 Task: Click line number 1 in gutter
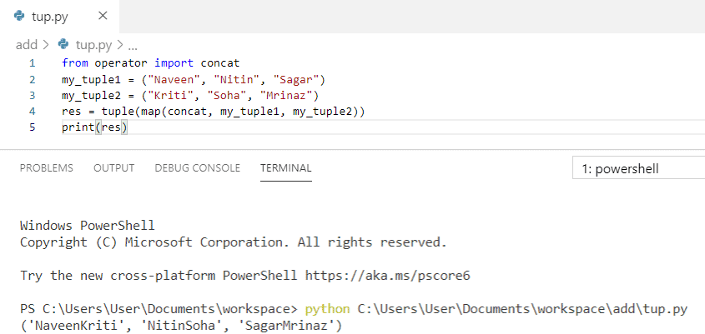click(32, 63)
